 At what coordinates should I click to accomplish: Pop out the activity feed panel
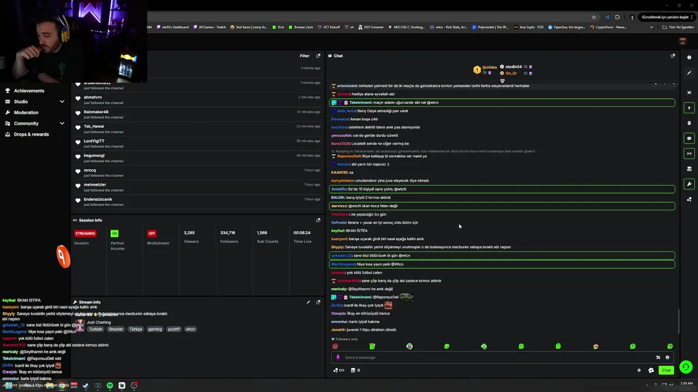(318, 56)
